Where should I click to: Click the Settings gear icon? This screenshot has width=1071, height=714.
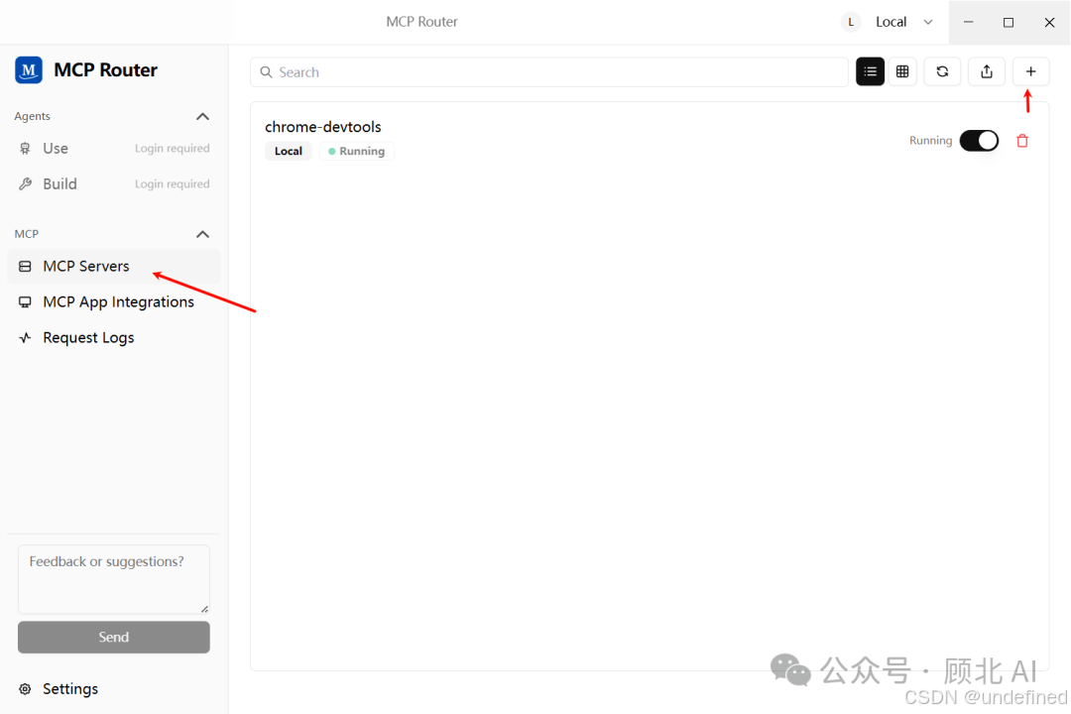(25, 689)
